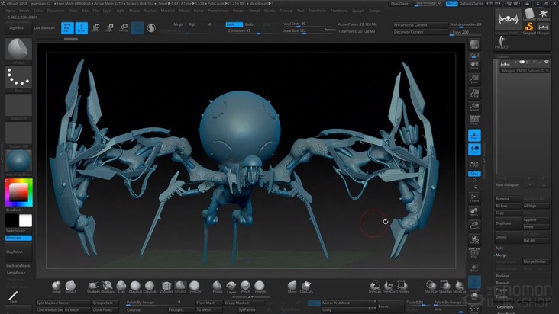Toggle the Xyz rotation mode
This screenshot has width=559, height=314.
(474, 174)
